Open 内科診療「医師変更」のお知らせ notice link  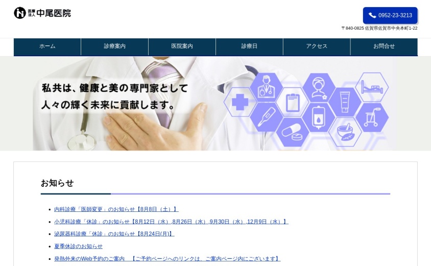point(116,209)
